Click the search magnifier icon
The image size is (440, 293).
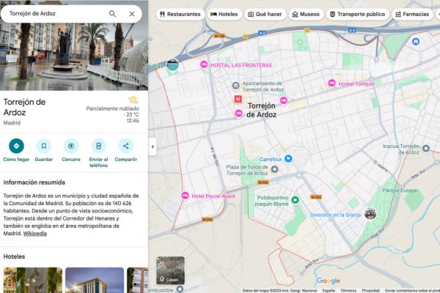pos(112,14)
